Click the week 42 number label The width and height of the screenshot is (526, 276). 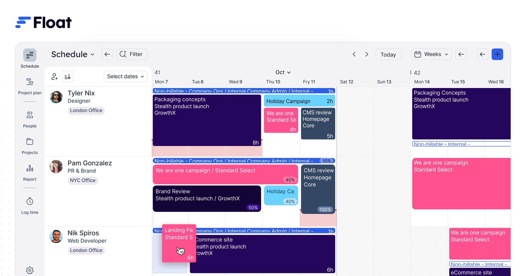coord(417,73)
